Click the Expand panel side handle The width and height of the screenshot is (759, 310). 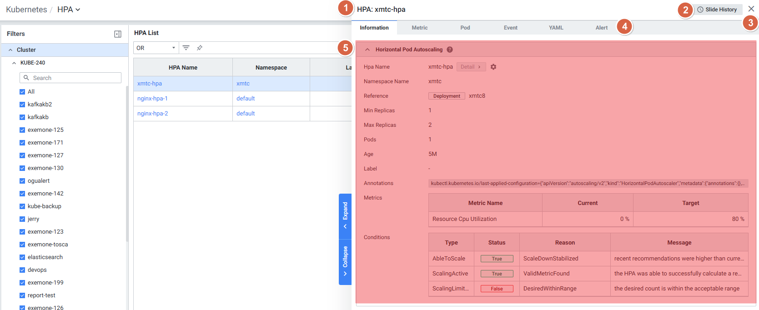click(x=345, y=216)
